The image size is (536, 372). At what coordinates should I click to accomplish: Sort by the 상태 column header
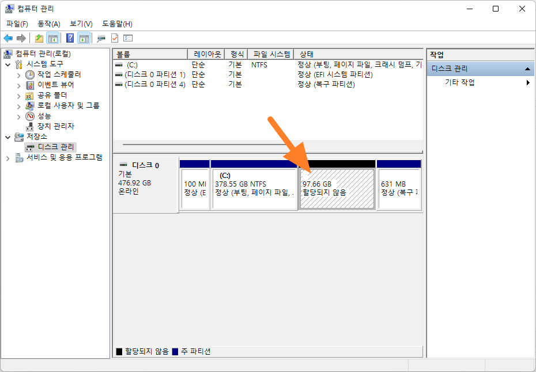[358, 54]
